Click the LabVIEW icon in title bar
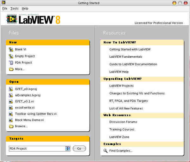The height and width of the screenshot is (162, 190). 3,3
